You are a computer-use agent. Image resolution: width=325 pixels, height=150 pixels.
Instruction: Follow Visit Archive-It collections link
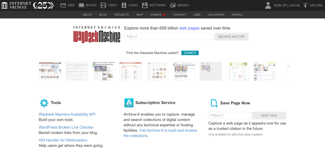160,133
